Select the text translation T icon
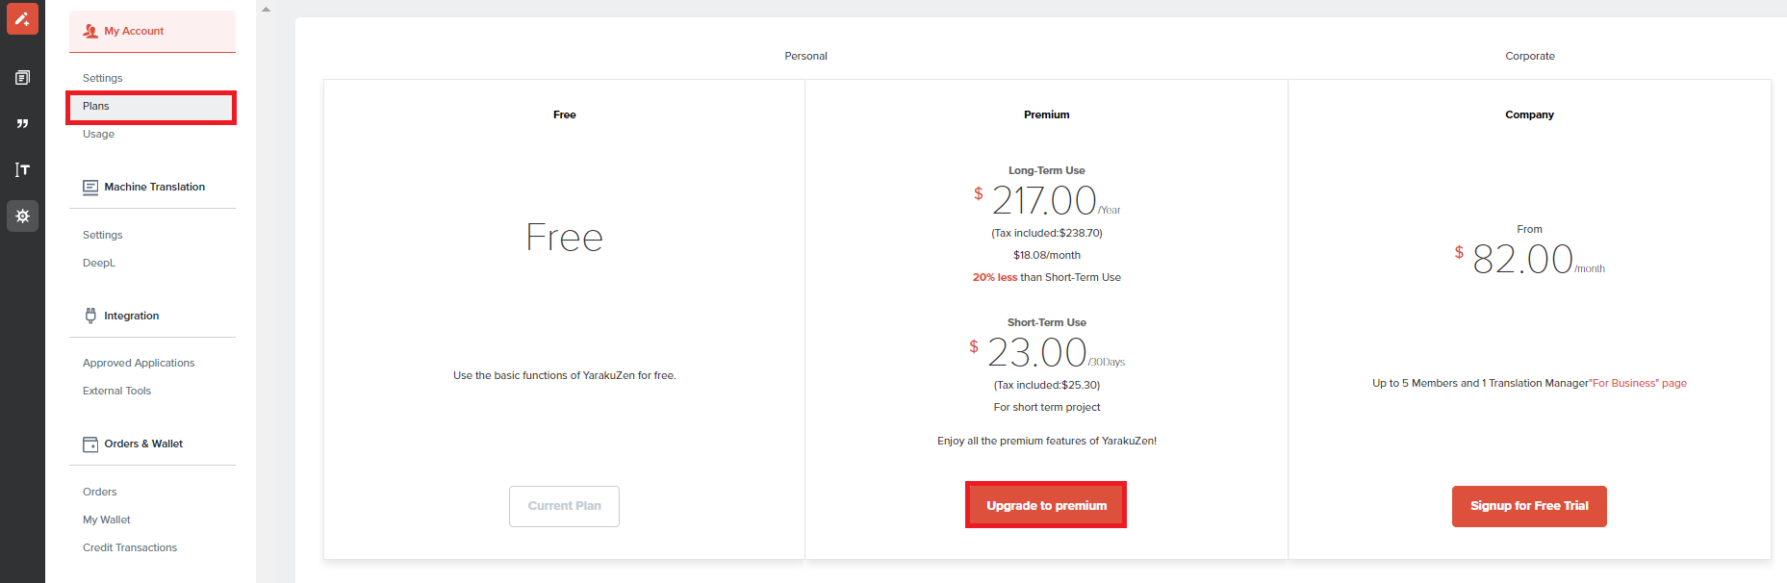 tap(22, 169)
